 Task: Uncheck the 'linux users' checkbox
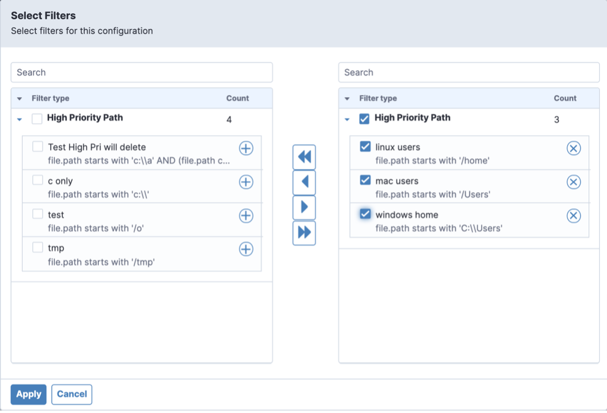(x=365, y=146)
